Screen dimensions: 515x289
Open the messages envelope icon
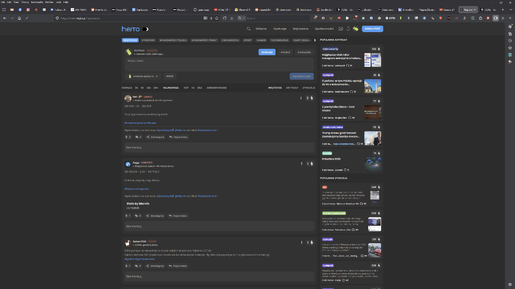(x=341, y=29)
